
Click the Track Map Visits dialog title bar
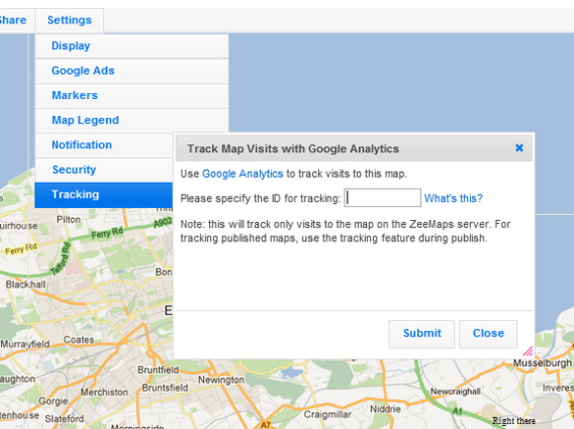coord(353,148)
